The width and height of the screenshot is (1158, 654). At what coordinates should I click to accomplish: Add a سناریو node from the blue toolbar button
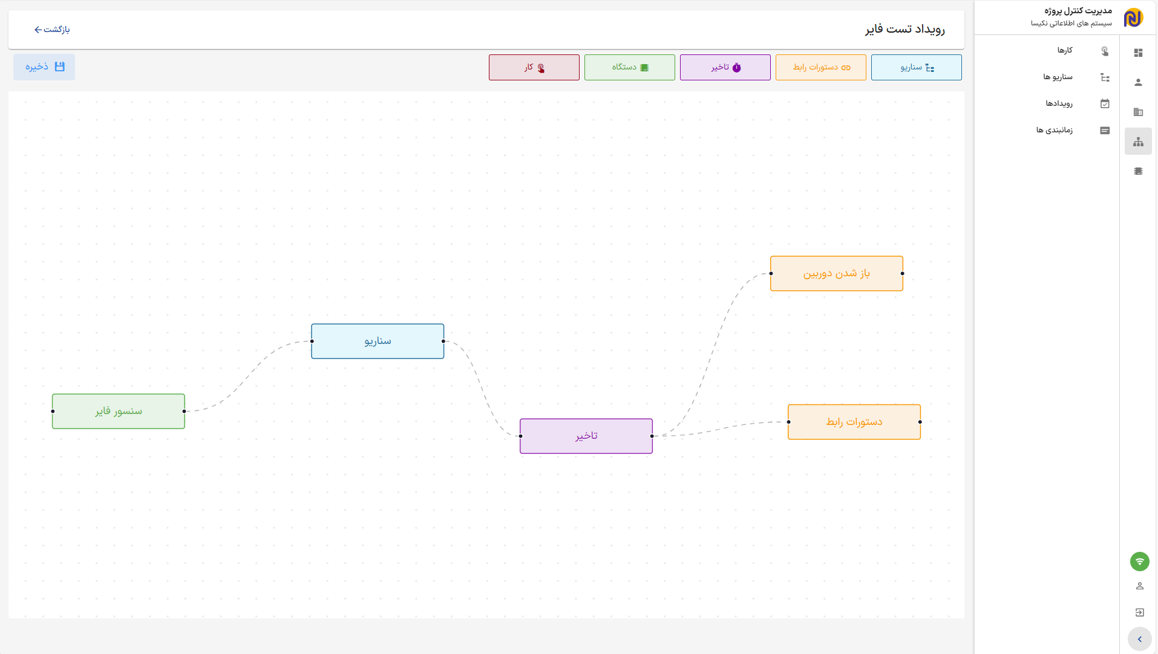[x=916, y=67]
